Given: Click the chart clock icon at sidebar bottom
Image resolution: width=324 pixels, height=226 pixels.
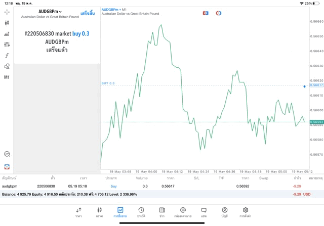Looking at the screenshot, I should click(x=7, y=154).
